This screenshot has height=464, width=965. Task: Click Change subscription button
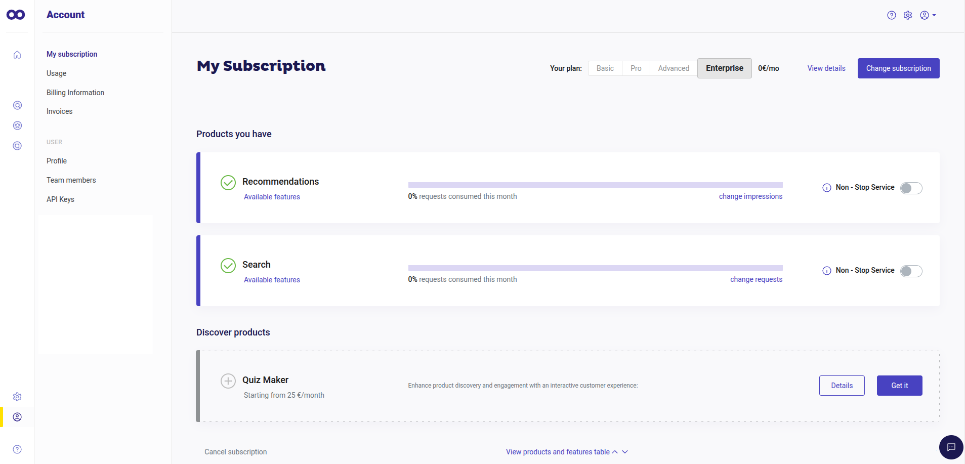898,68
